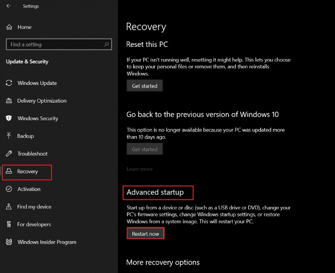Click the Advanced startup heading
The width and height of the screenshot is (335, 273).
(155, 192)
